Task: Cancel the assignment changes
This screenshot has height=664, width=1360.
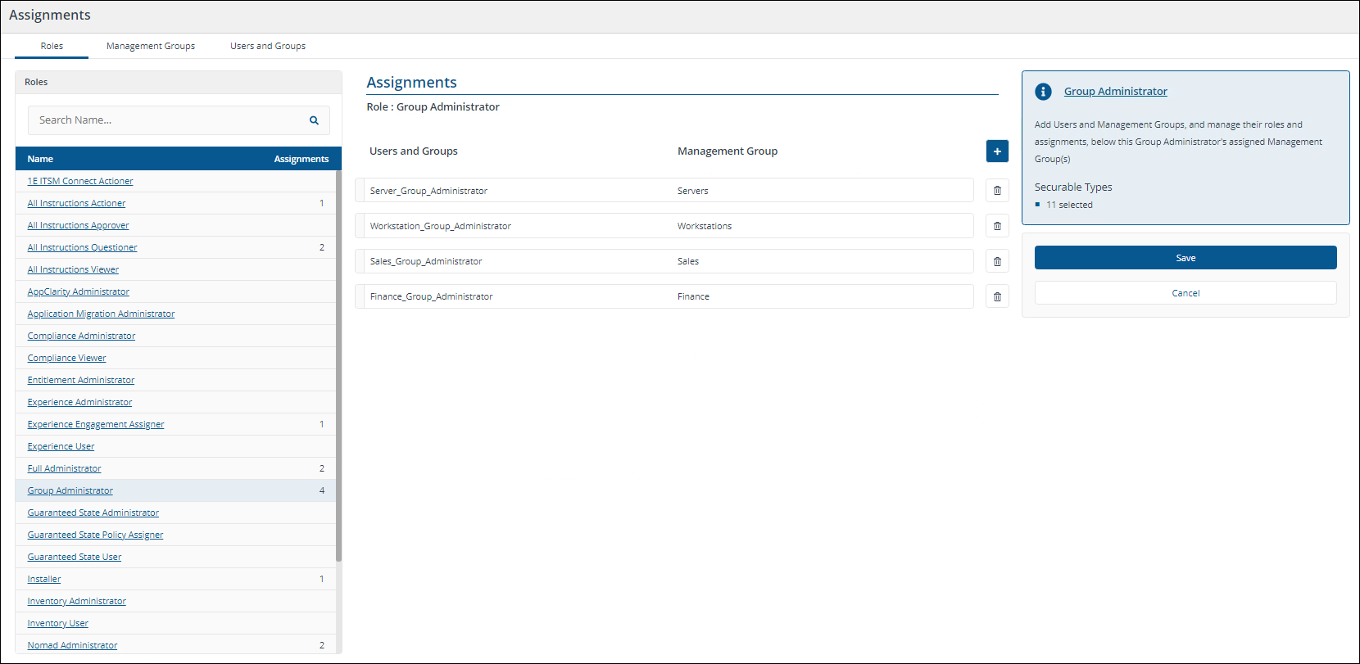Action: point(1185,293)
